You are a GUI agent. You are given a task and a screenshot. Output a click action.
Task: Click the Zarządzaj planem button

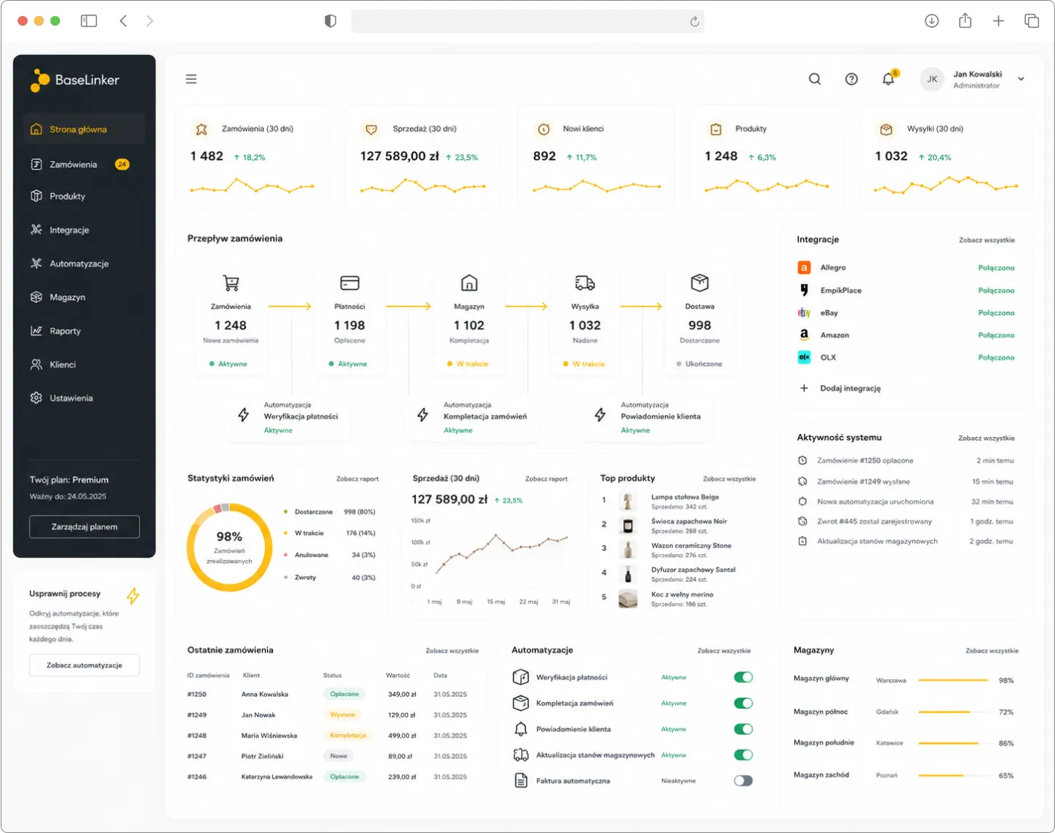[x=84, y=527]
